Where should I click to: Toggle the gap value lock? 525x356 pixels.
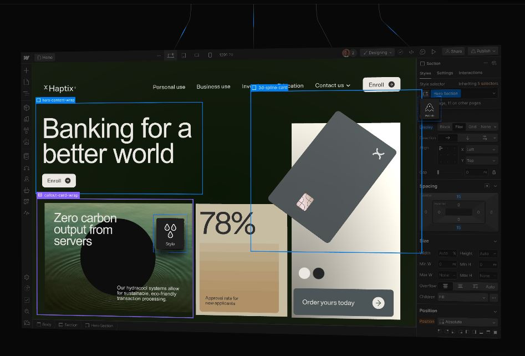pyautogui.click(x=495, y=172)
